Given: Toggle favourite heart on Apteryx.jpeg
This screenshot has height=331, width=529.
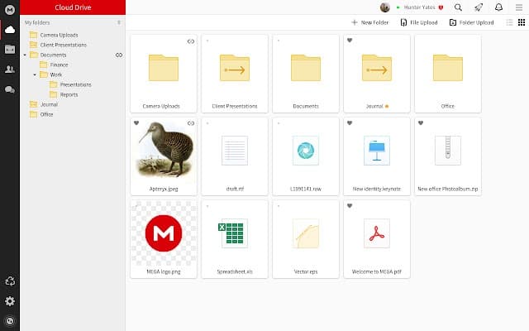Looking at the screenshot, I should pos(136,123).
